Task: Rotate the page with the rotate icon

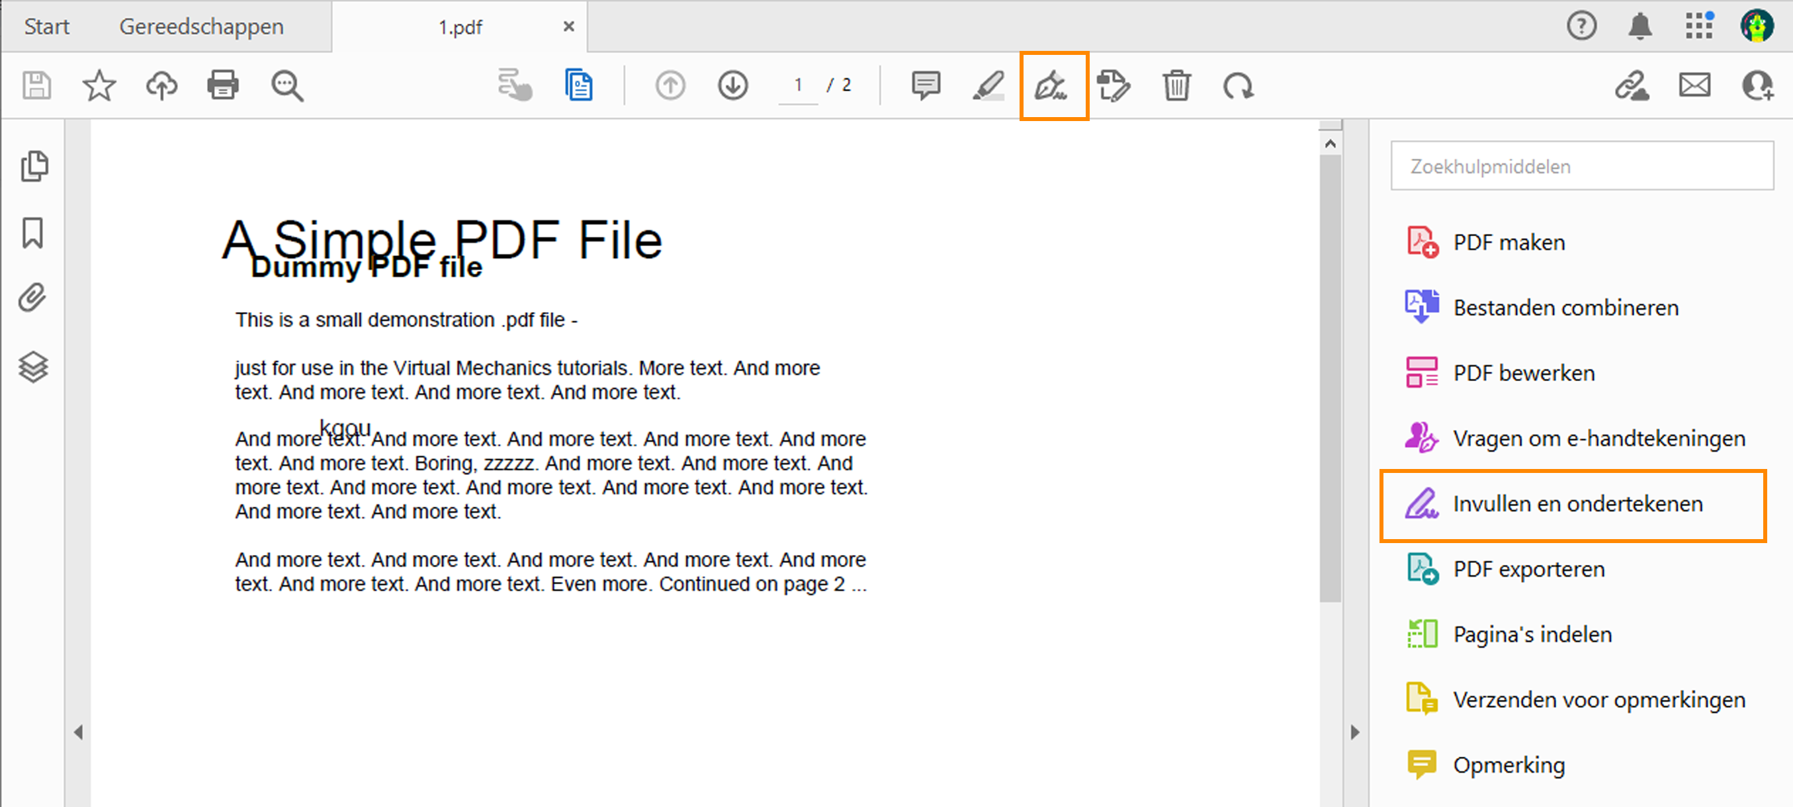Action: pyautogui.click(x=1240, y=85)
